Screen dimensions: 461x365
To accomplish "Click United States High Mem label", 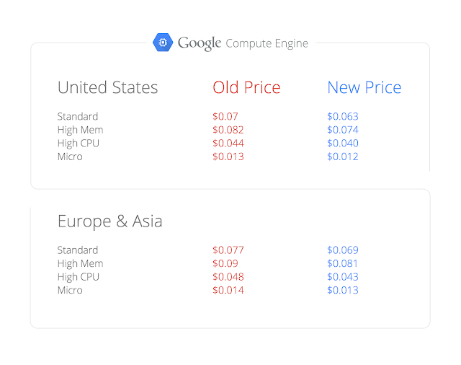I will (x=80, y=130).
